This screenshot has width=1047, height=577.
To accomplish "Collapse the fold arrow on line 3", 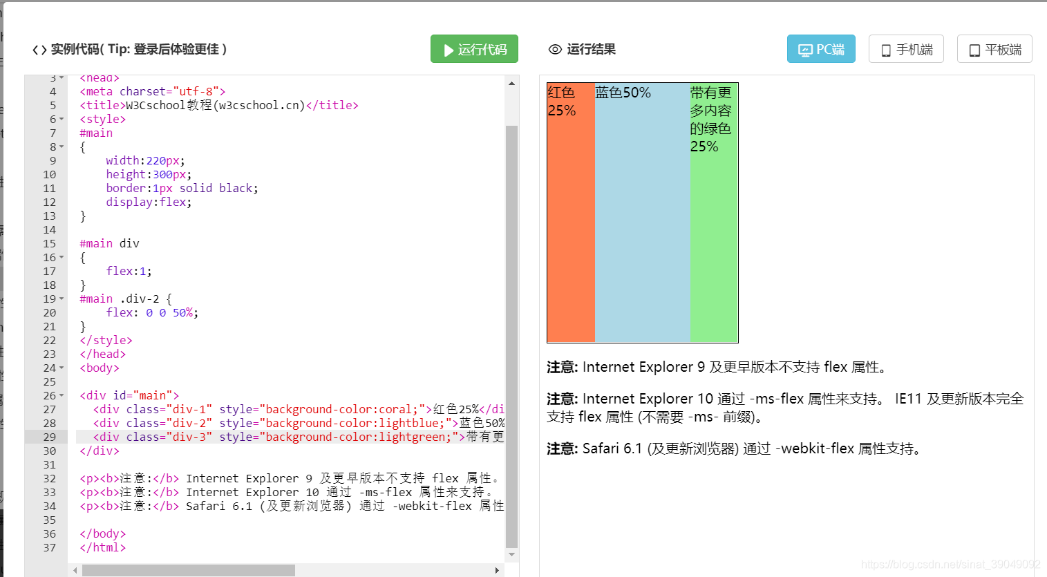I will (62, 77).
